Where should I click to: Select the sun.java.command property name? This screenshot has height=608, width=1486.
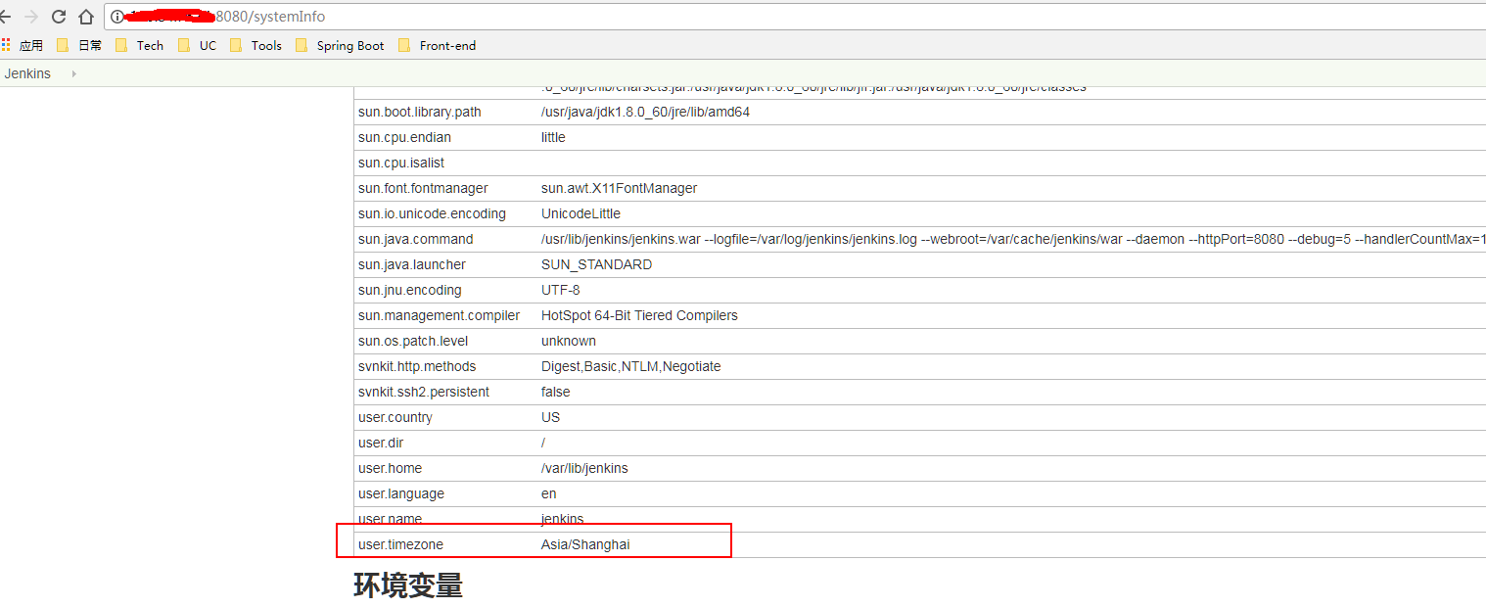point(415,239)
